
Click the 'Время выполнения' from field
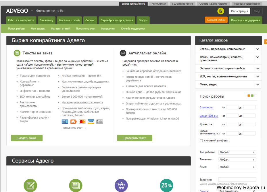(232, 133)
